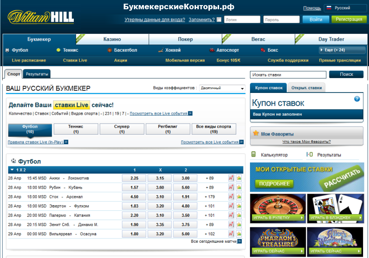Select the Купон ставок tab
Viewport: 369px width, 258px height.
tap(268, 88)
